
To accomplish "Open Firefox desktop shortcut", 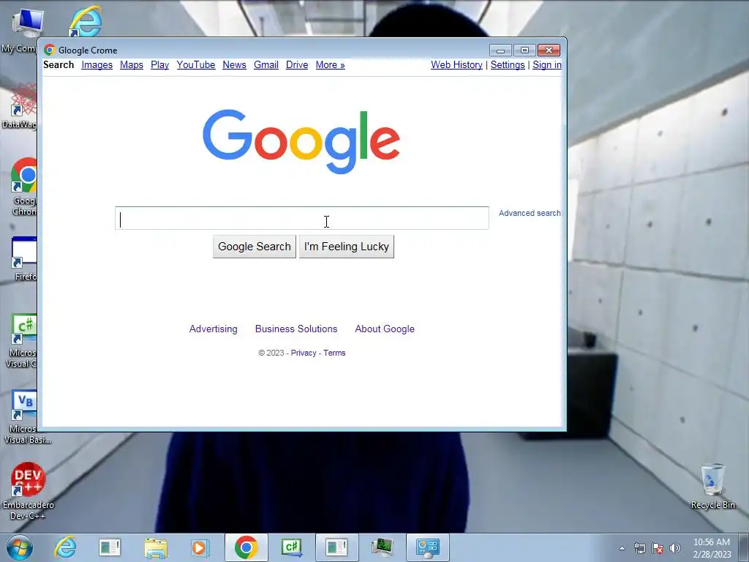I will point(24,258).
